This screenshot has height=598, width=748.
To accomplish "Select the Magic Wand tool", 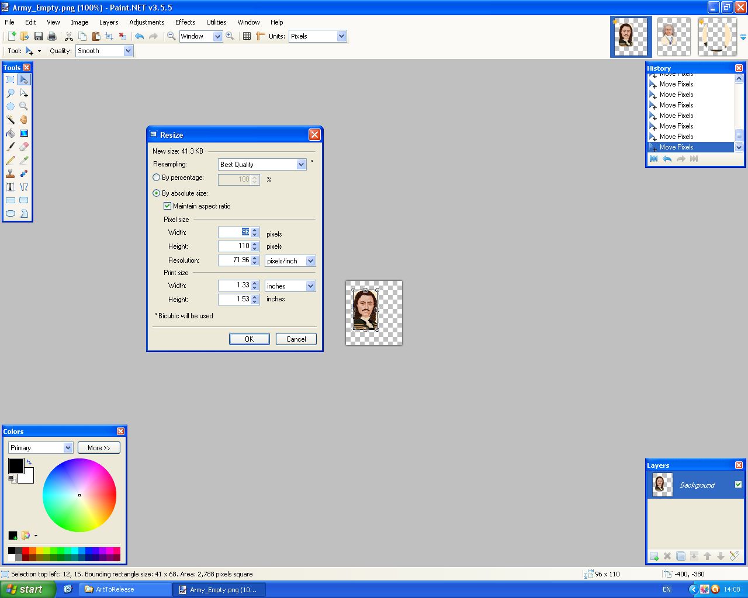I will pos(11,120).
